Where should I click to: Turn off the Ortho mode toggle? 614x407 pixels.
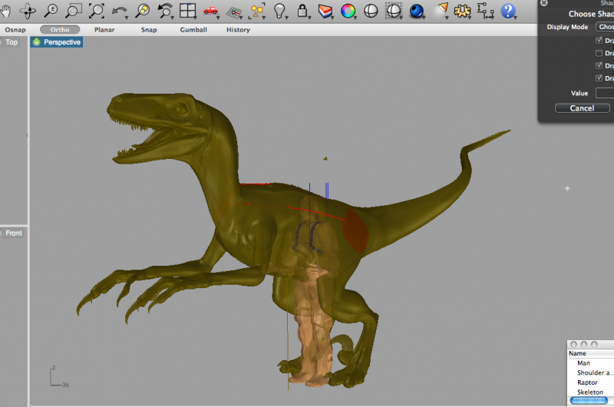tap(60, 30)
